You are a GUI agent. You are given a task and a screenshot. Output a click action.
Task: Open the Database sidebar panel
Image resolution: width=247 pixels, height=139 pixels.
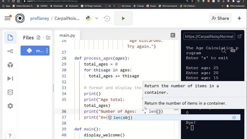point(10,92)
